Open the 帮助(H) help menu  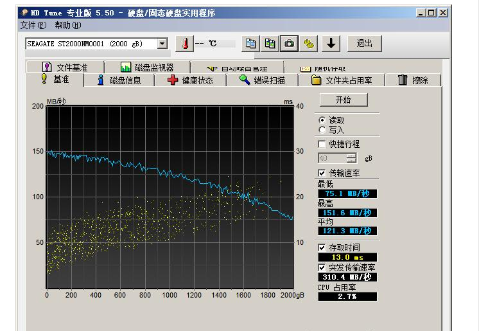(x=67, y=25)
